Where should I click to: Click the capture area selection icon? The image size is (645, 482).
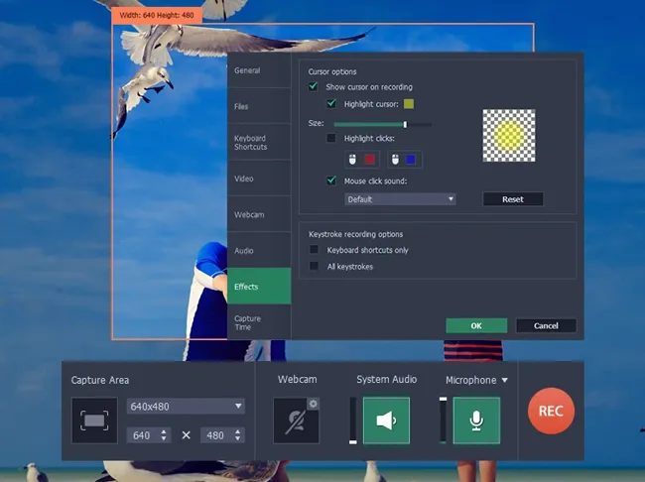(x=94, y=421)
